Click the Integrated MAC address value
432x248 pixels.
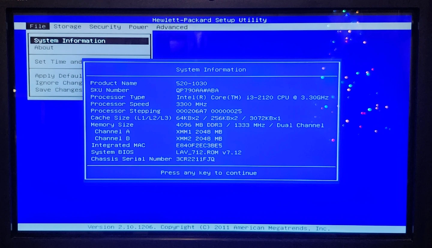(x=199, y=145)
